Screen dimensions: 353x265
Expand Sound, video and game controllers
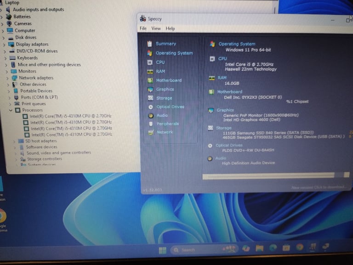pyautogui.click(x=16, y=153)
